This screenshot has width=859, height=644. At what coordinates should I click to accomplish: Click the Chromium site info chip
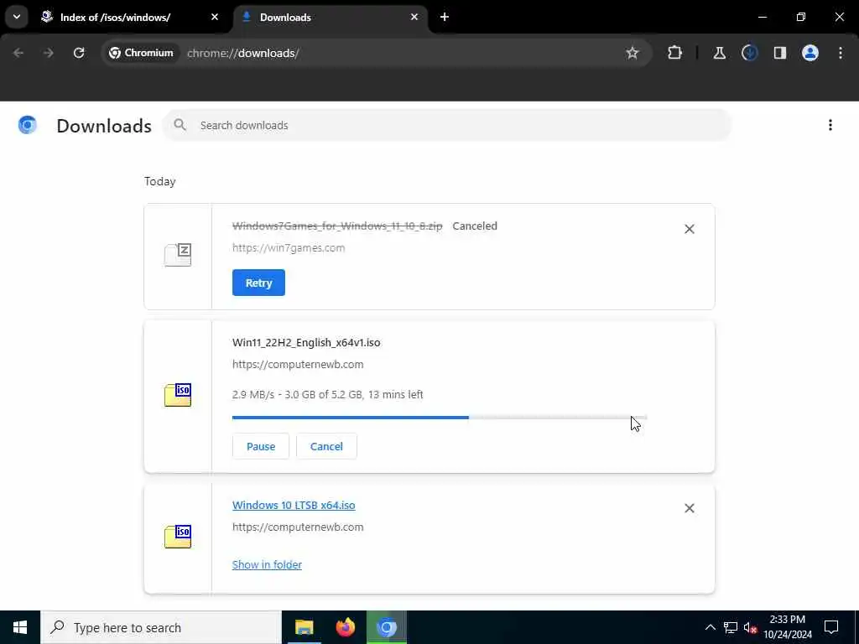141,53
